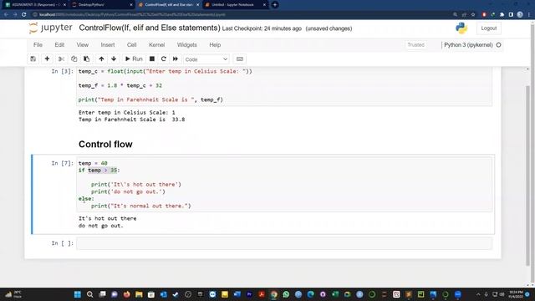
Task: Open the browser profile avatar
Action: click(x=520, y=15)
